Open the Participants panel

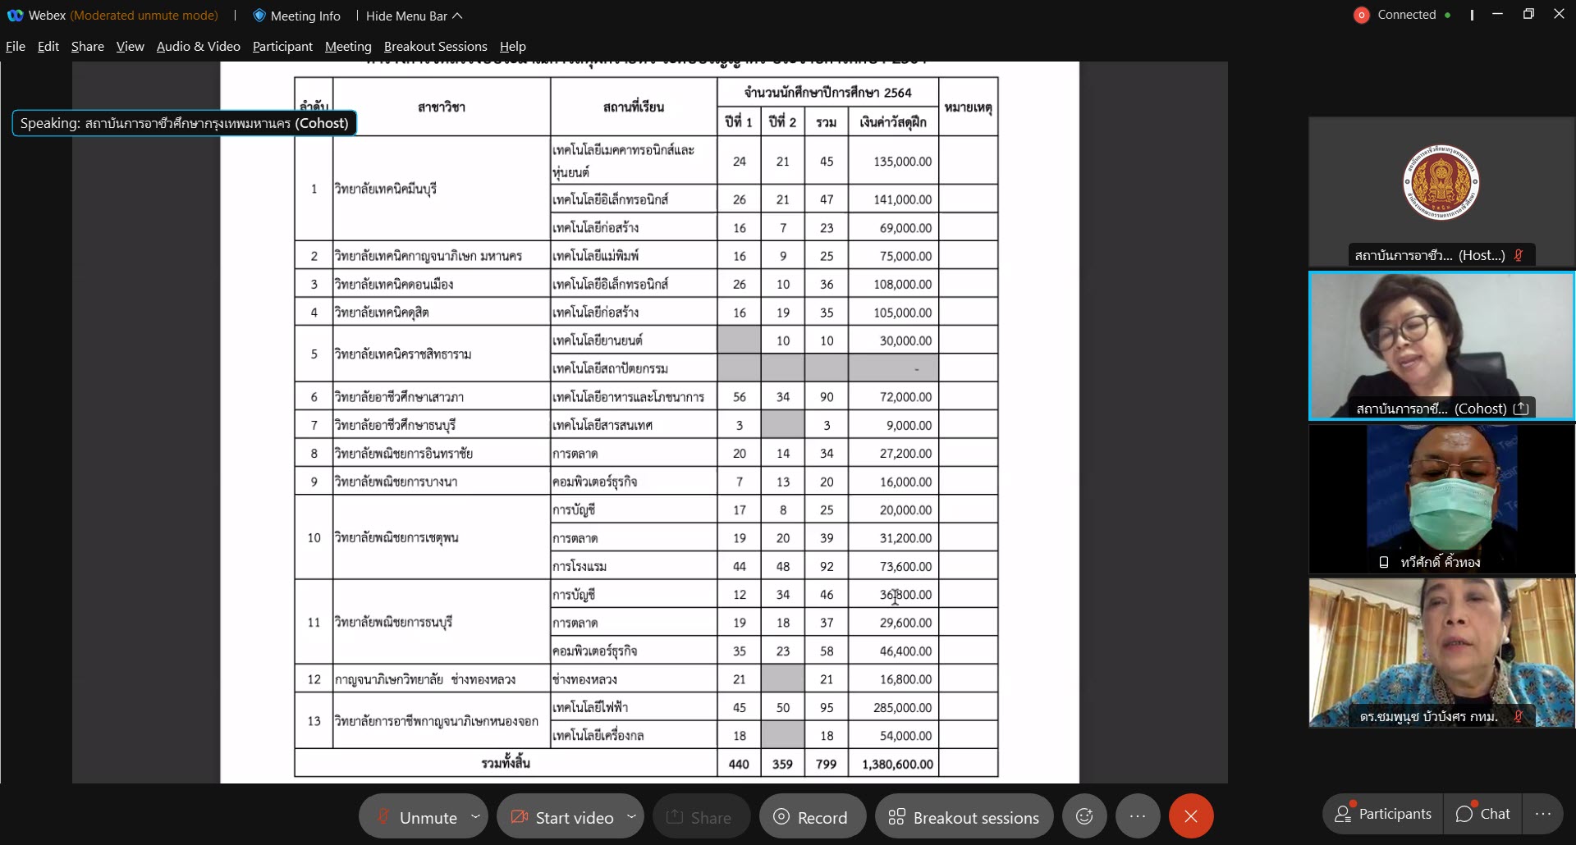click(x=1383, y=814)
